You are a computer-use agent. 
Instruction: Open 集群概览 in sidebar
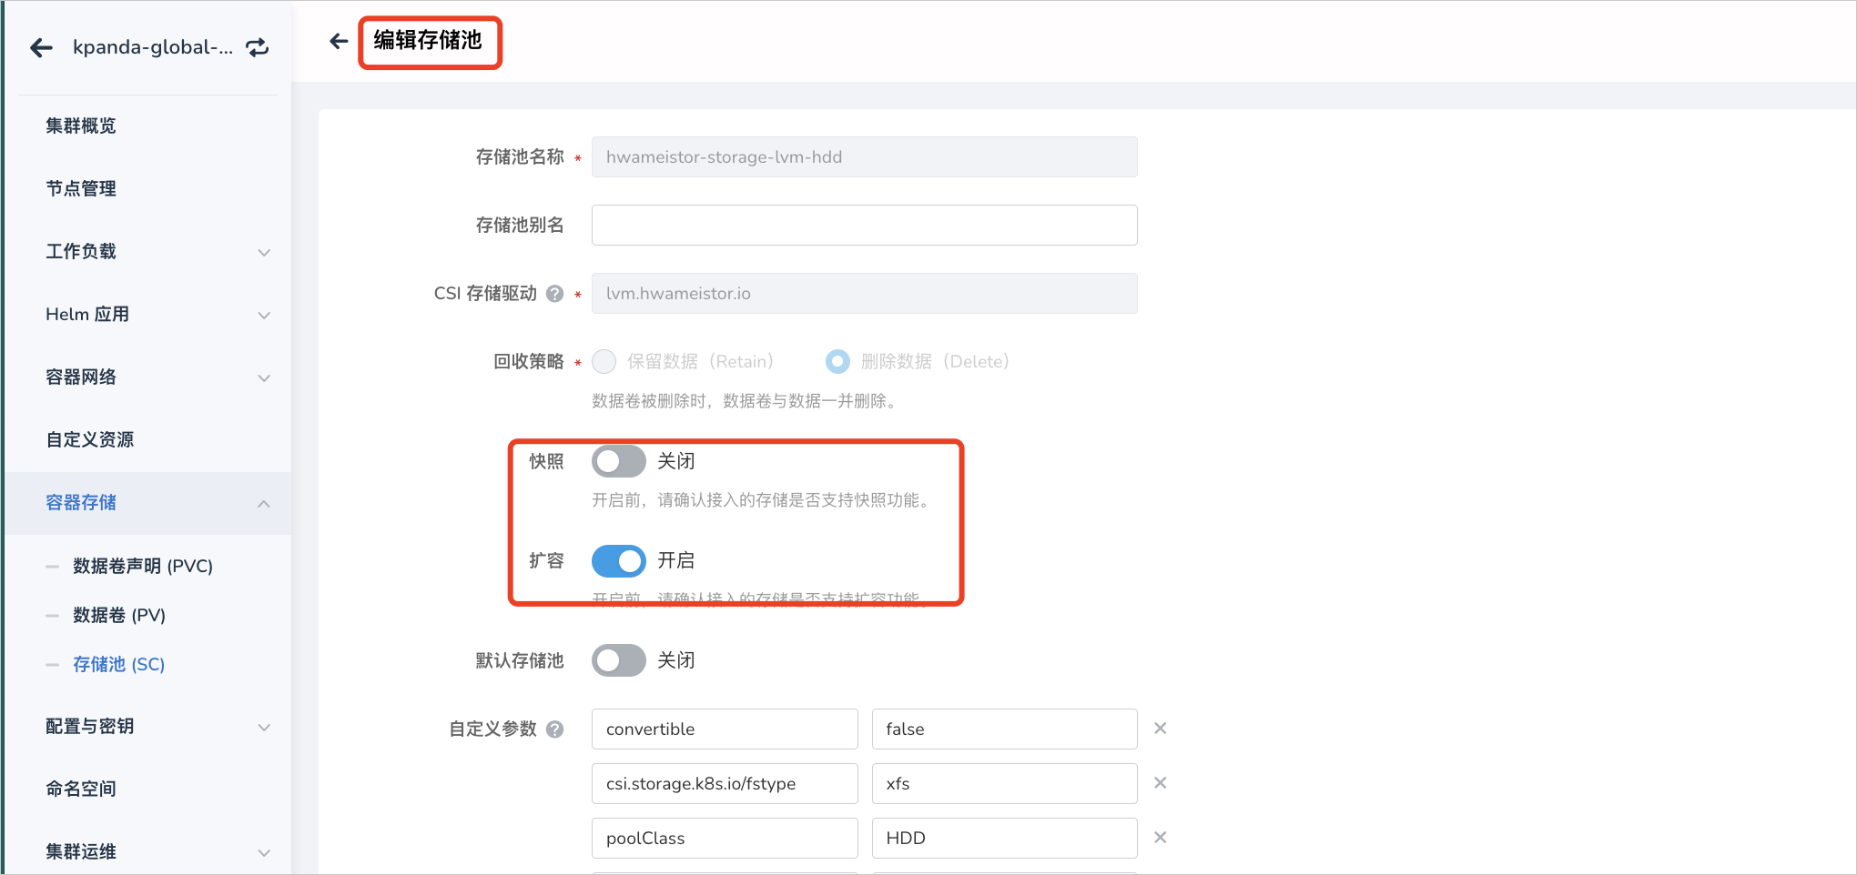coord(81,126)
